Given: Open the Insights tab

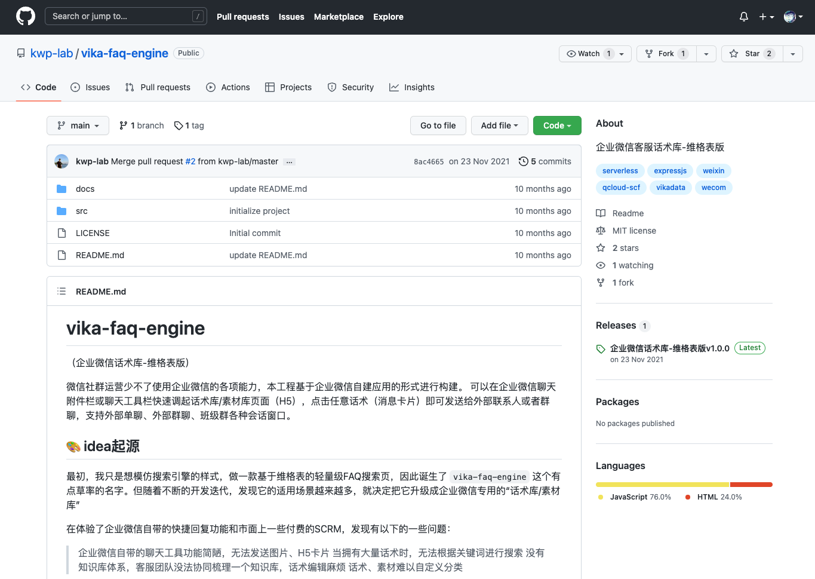Looking at the screenshot, I should click(x=412, y=87).
